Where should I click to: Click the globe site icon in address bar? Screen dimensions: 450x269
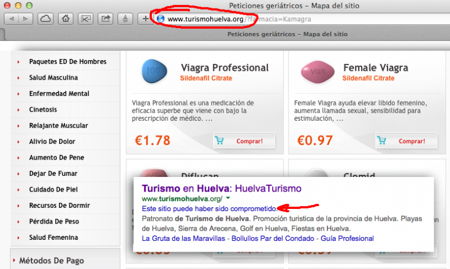(x=161, y=19)
